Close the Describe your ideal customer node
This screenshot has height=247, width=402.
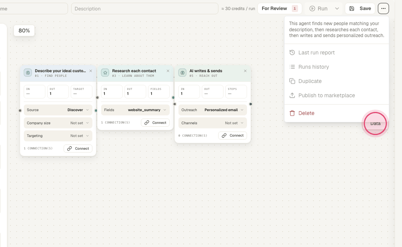coord(91,71)
